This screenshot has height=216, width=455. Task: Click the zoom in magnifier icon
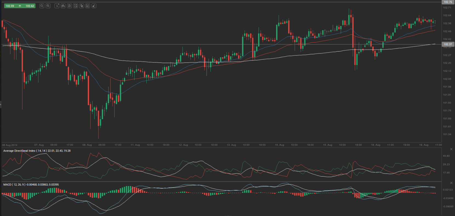pos(48,6)
